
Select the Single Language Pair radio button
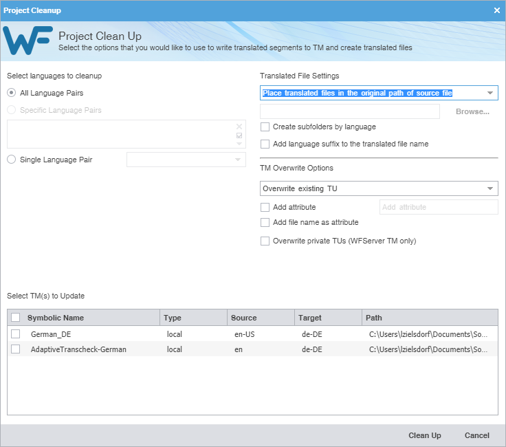[x=12, y=160]
